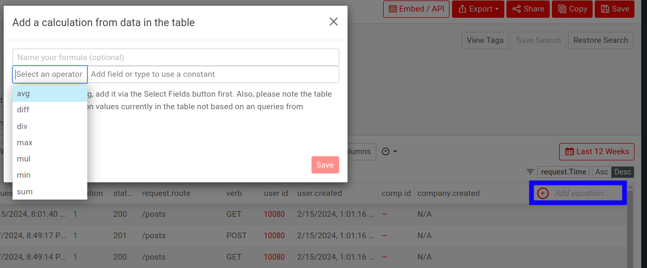Click the sort filter lines icon
Viewport: 647px width, 268px height.
(530, 172)
